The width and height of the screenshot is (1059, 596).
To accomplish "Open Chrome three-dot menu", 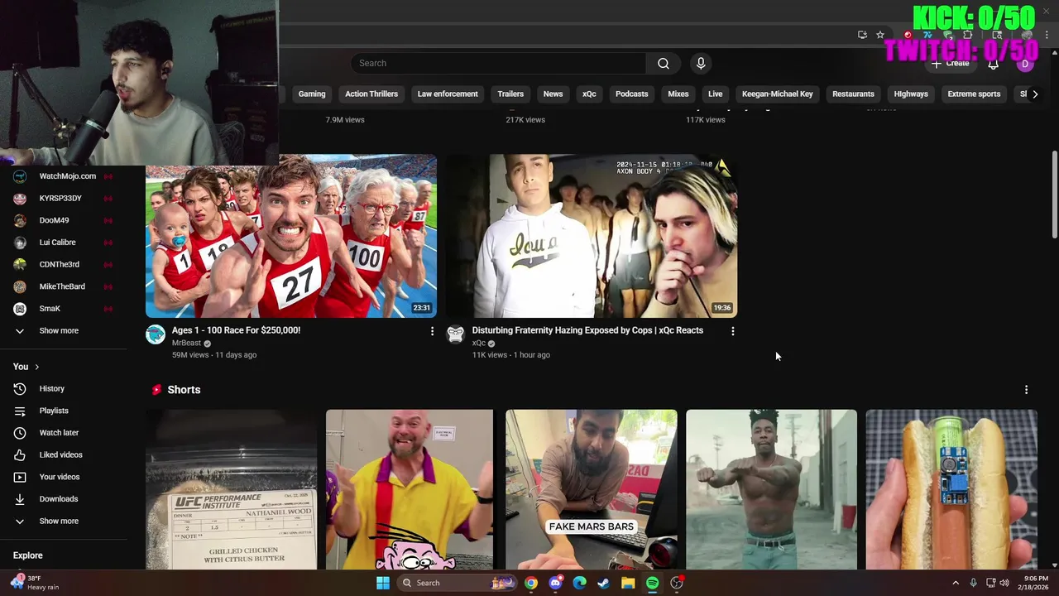I will (1048, 35).
